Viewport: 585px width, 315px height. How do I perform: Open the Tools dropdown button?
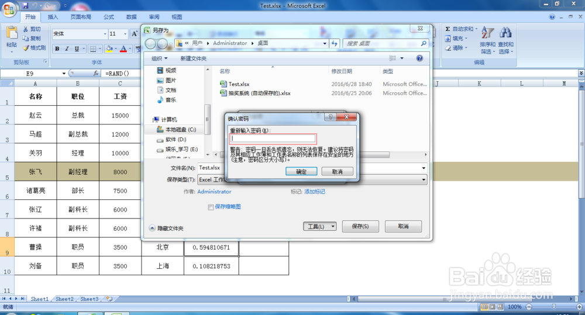coord(320,226)
